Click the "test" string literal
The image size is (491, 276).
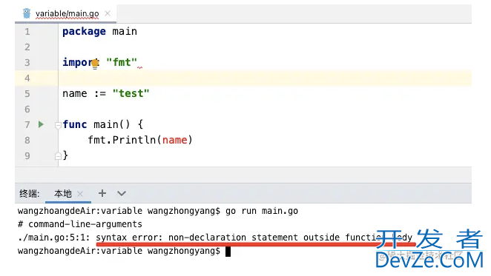pyautogui.click(x=131, y=93)
